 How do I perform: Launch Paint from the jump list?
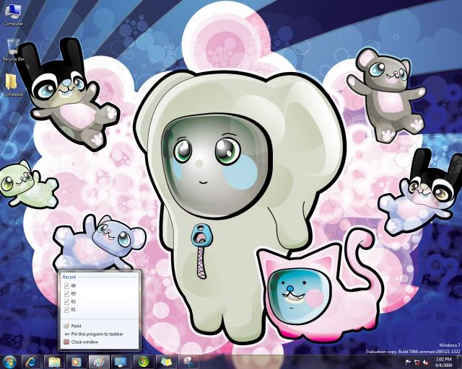click(x=76, y=326)
